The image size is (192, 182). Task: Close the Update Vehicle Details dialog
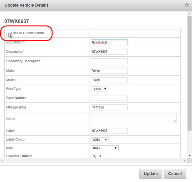187,5
